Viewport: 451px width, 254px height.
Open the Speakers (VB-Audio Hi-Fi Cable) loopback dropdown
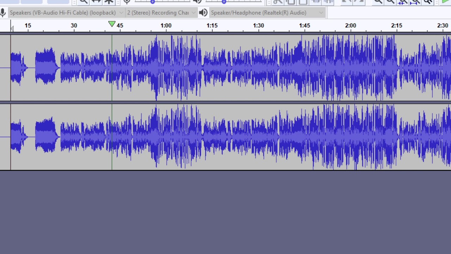(66, 13)
